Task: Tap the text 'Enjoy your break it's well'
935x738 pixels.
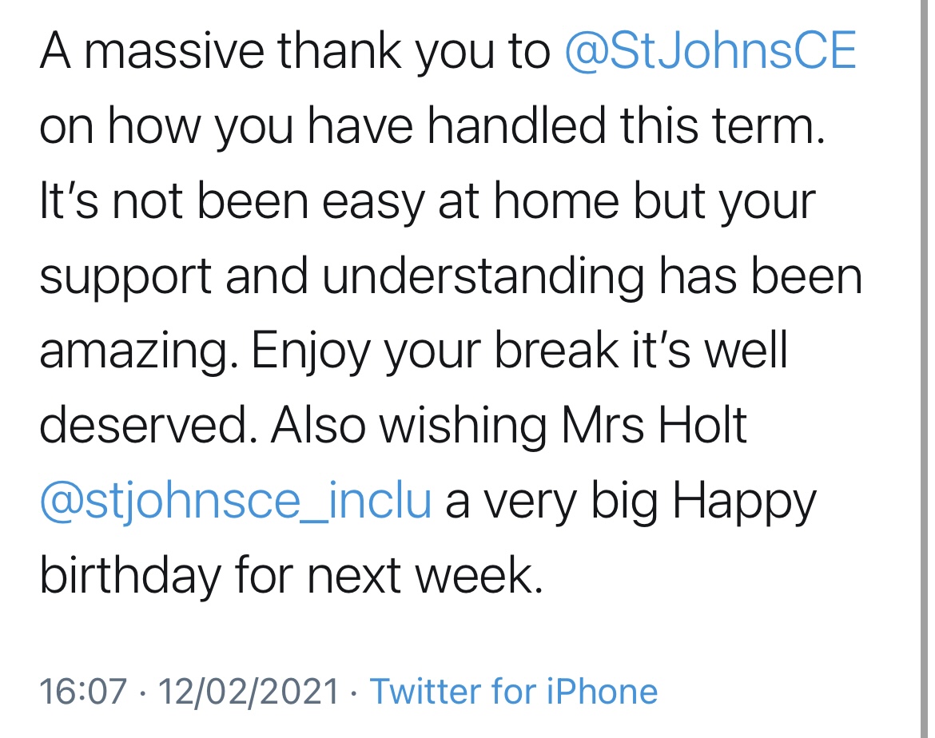Action: (x=519, y=351)
